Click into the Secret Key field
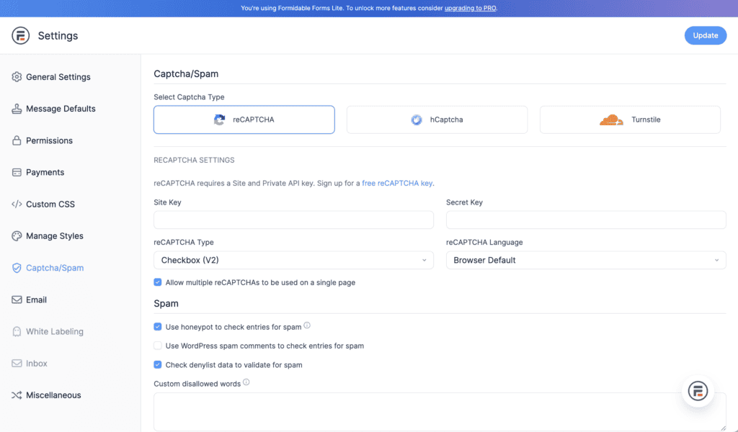Image resolution: width=738 pixels, height=432 pixels. (586, 220)
